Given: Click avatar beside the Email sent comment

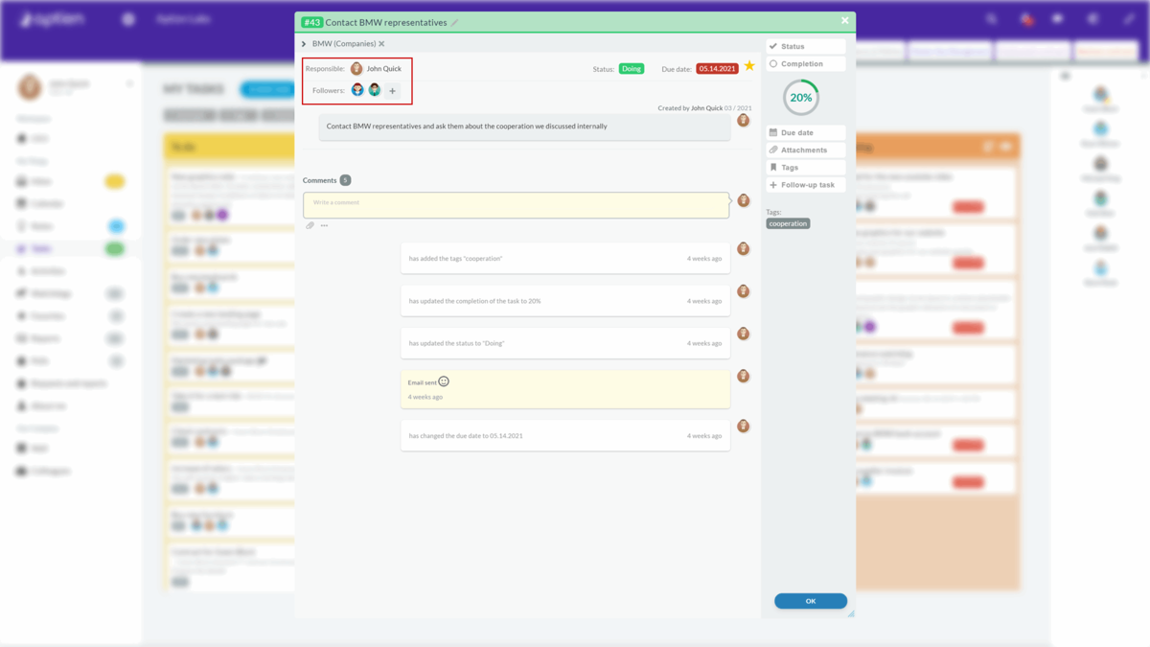Looking at the screenshot, I should [743, 376].
